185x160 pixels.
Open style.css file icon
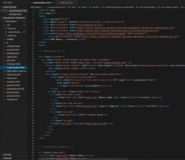click(x=6, y=36)
